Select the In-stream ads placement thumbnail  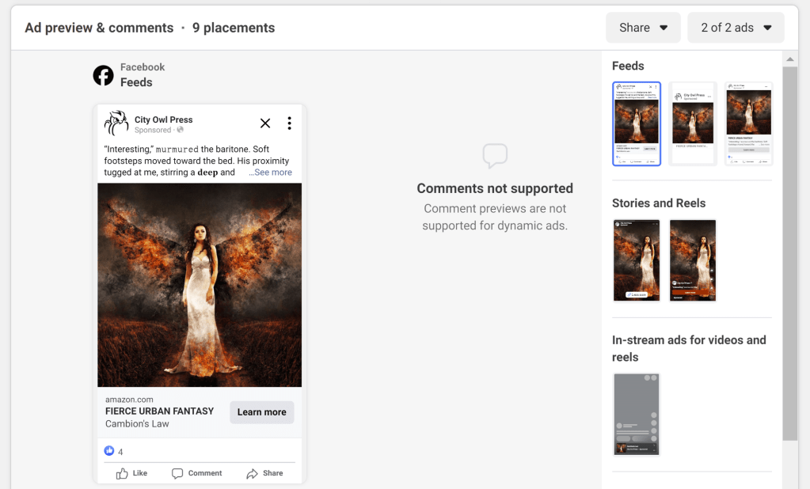click(x=637, y=415)
